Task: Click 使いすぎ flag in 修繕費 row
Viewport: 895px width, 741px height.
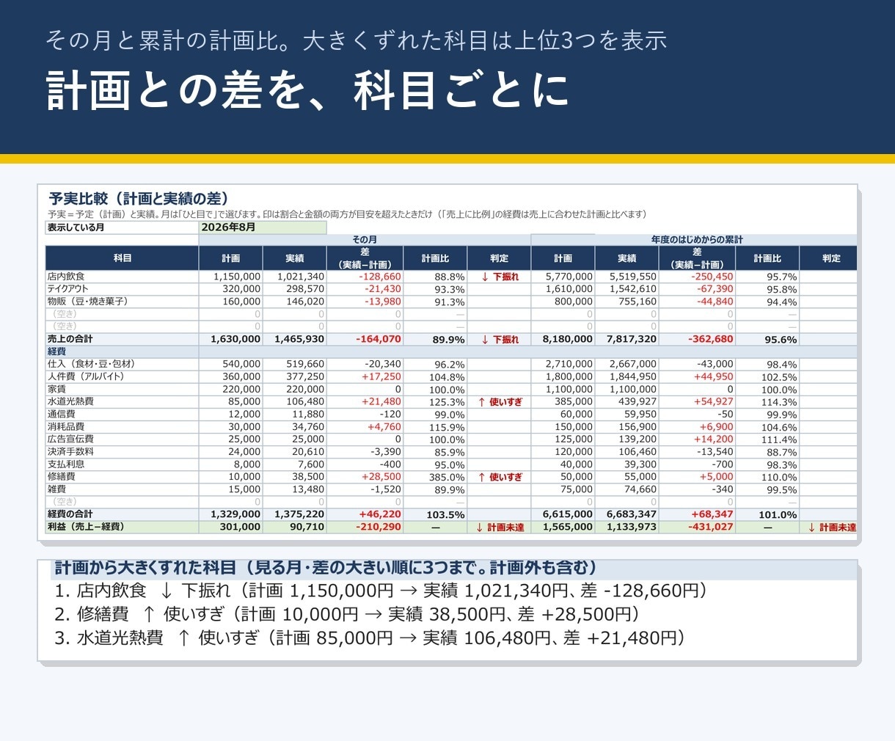Action: click(499, 476)
